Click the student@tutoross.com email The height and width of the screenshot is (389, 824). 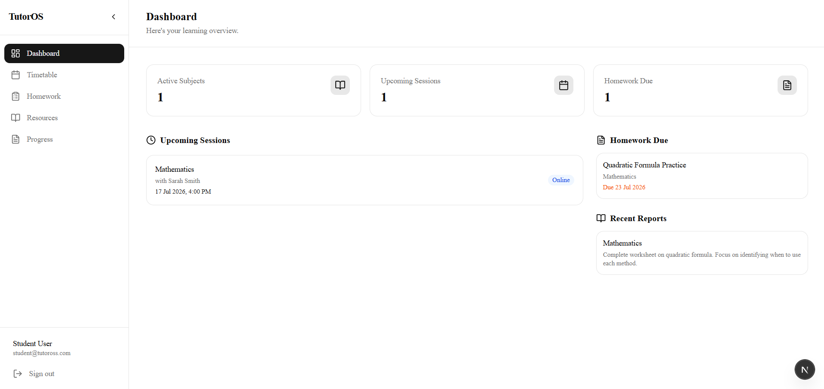42,353
